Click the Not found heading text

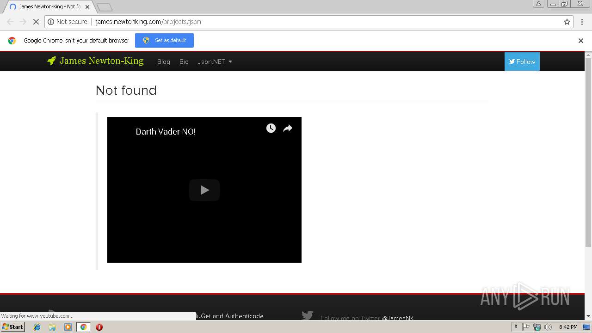coord(126,90)
